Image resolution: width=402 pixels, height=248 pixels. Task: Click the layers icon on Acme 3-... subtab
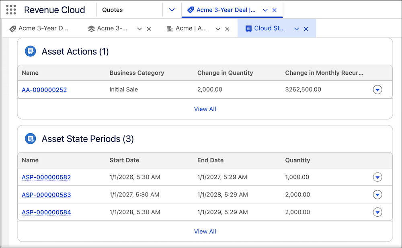91,28
